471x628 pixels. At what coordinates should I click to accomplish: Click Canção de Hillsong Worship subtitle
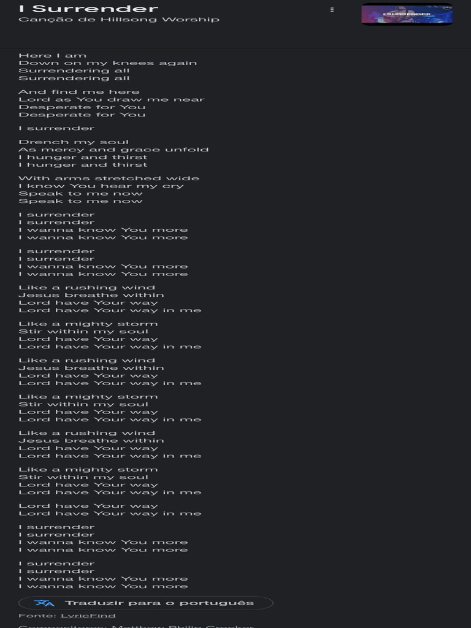119,19
